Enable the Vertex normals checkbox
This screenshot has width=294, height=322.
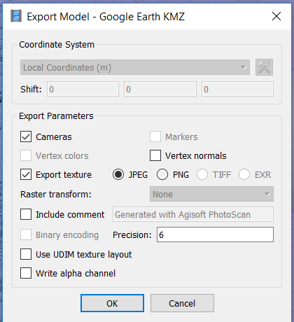(155, 155)
